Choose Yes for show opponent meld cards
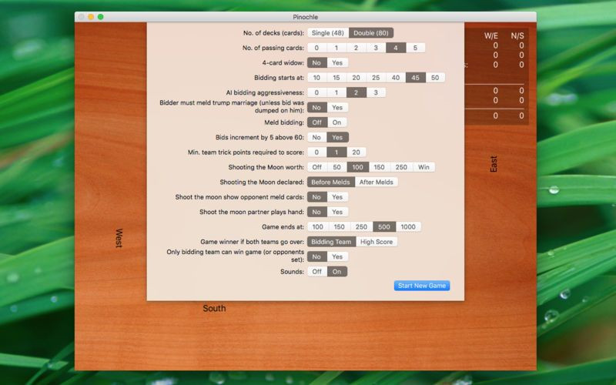Screen dimensions: 616x385 [337, 197]
